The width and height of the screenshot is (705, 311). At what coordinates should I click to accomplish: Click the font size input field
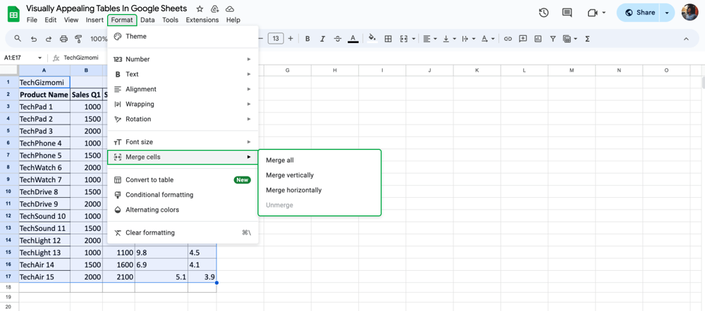coord(275,39)
